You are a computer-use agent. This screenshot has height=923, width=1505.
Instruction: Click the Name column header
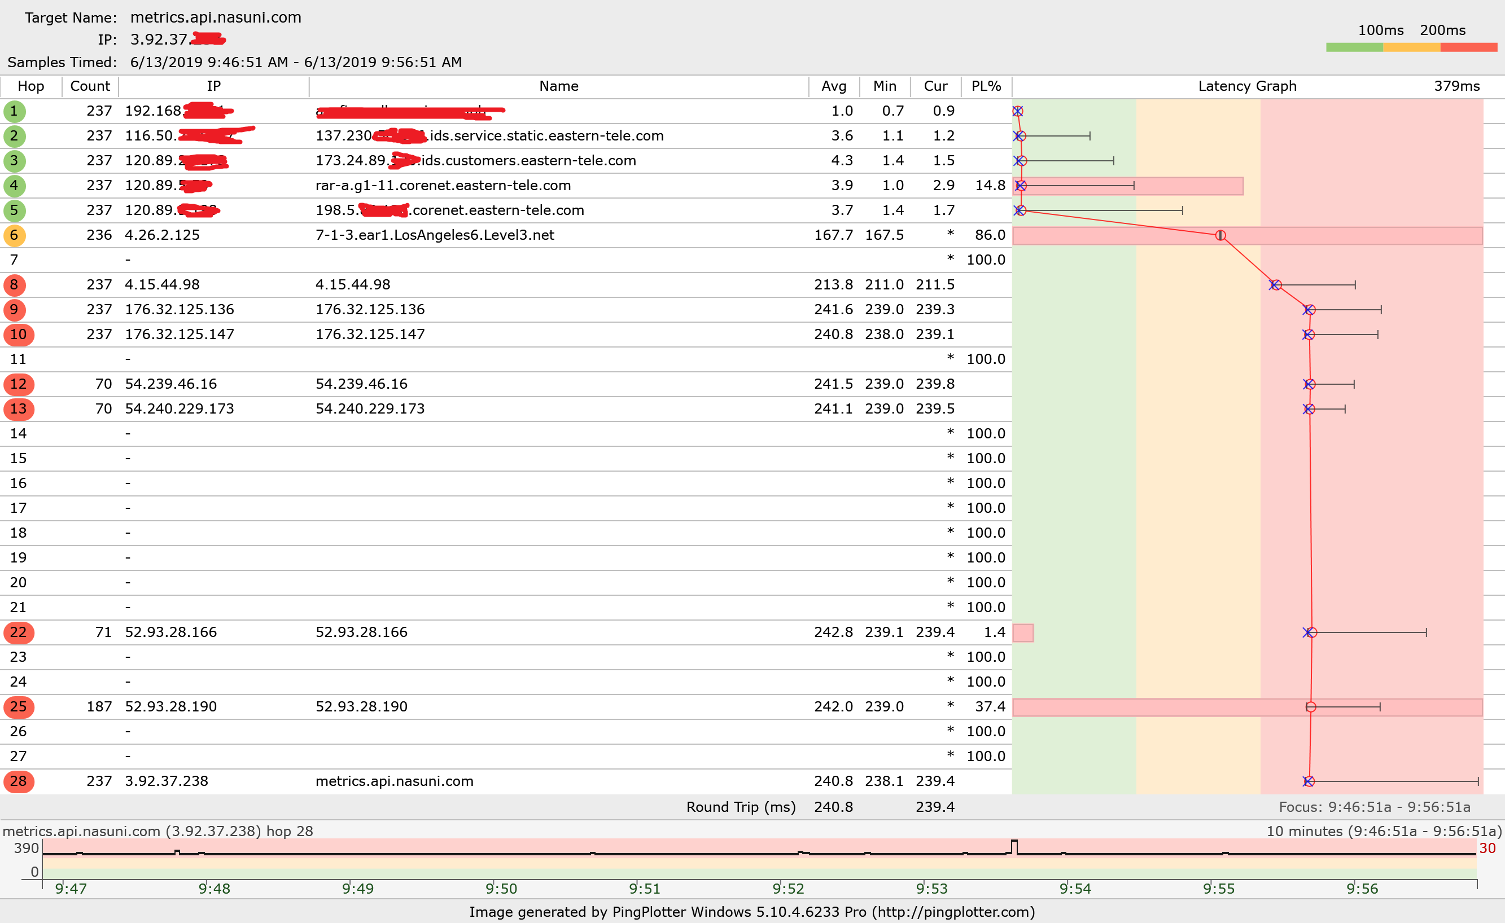558,86
